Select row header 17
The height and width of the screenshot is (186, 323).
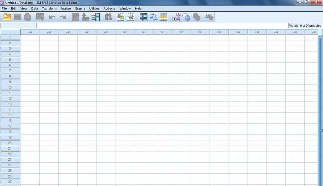click(x=10, y=126)
